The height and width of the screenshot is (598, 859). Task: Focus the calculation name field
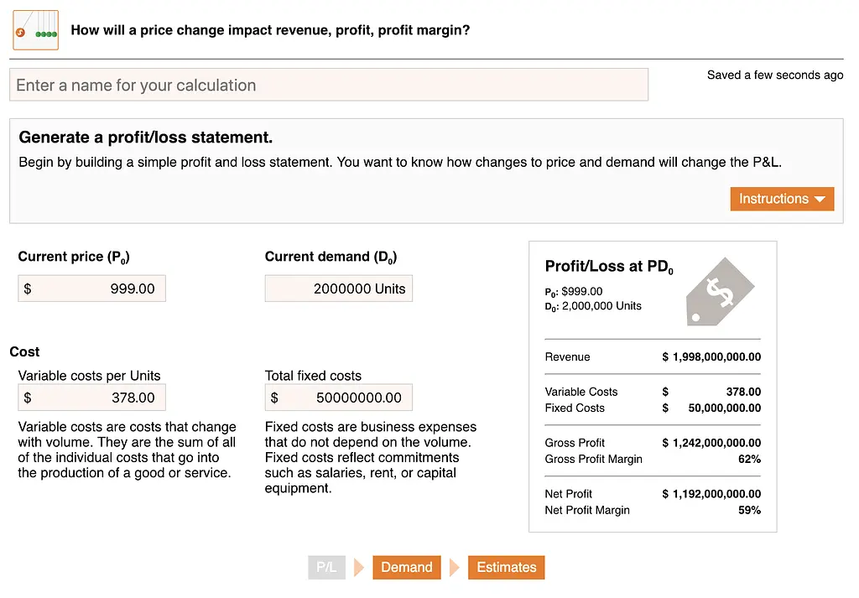pos(329,85)
